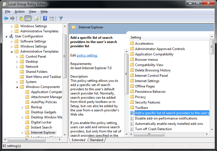
Task: Select AutoPlay Policies in the tree
Action: pos(44,102)
